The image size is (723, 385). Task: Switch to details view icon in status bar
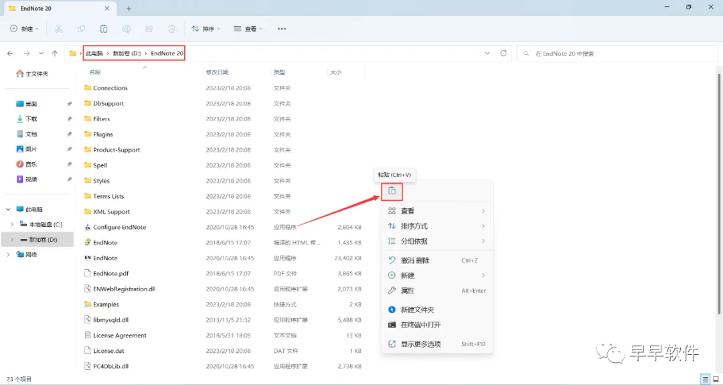tap(704, 379)
